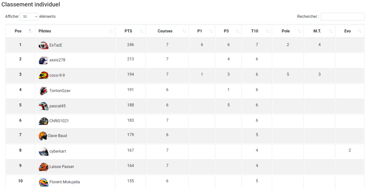Click axxis278's helmet avatar icon

click(43, 60)
